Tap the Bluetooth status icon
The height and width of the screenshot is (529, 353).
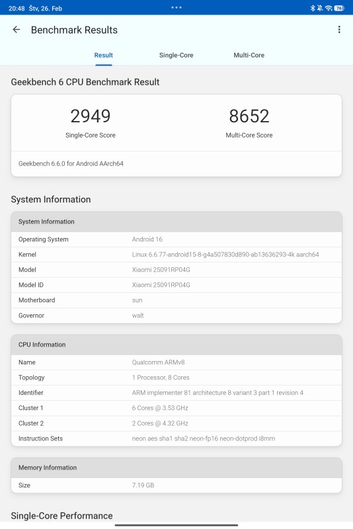313,8
